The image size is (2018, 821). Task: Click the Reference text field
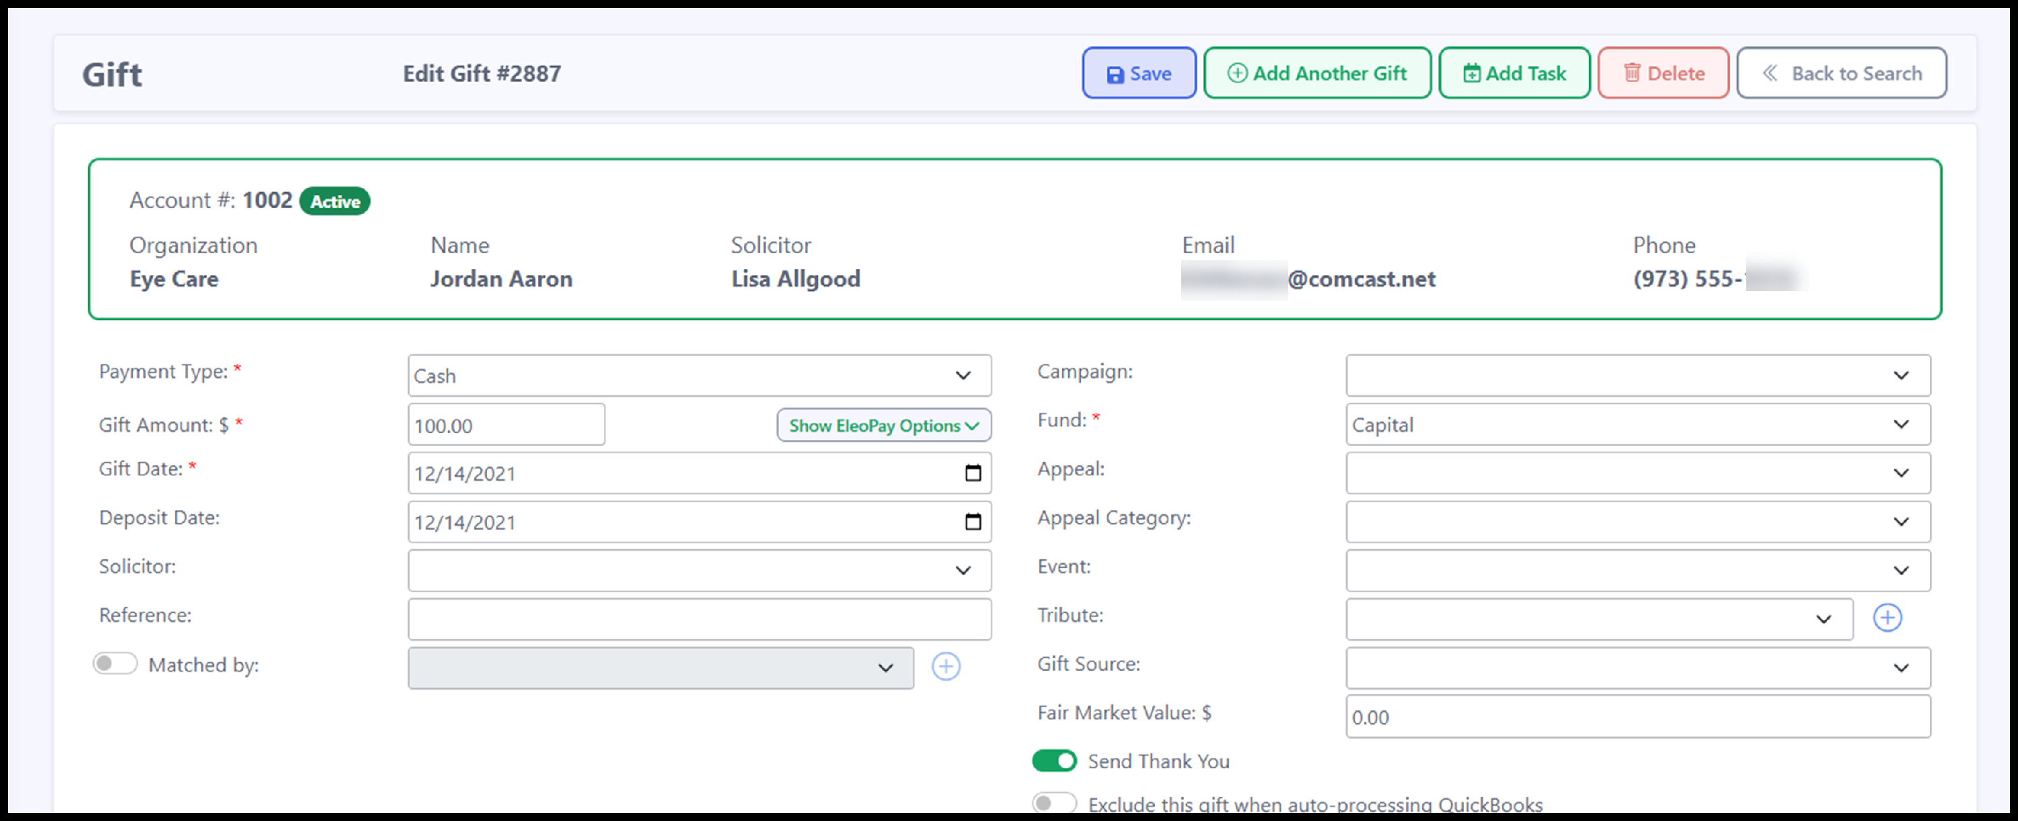pyautogui.click(x=699, y=620)
